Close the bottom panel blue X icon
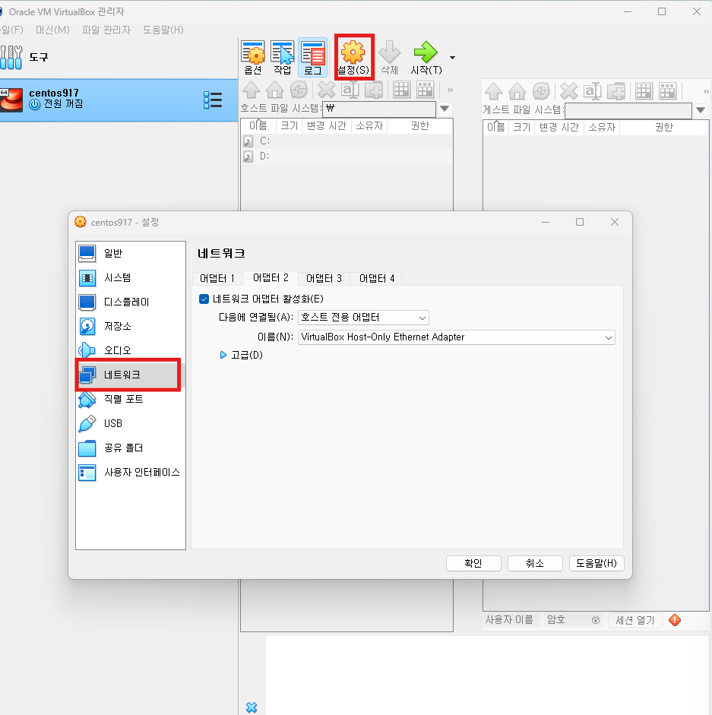 point(252,707)
